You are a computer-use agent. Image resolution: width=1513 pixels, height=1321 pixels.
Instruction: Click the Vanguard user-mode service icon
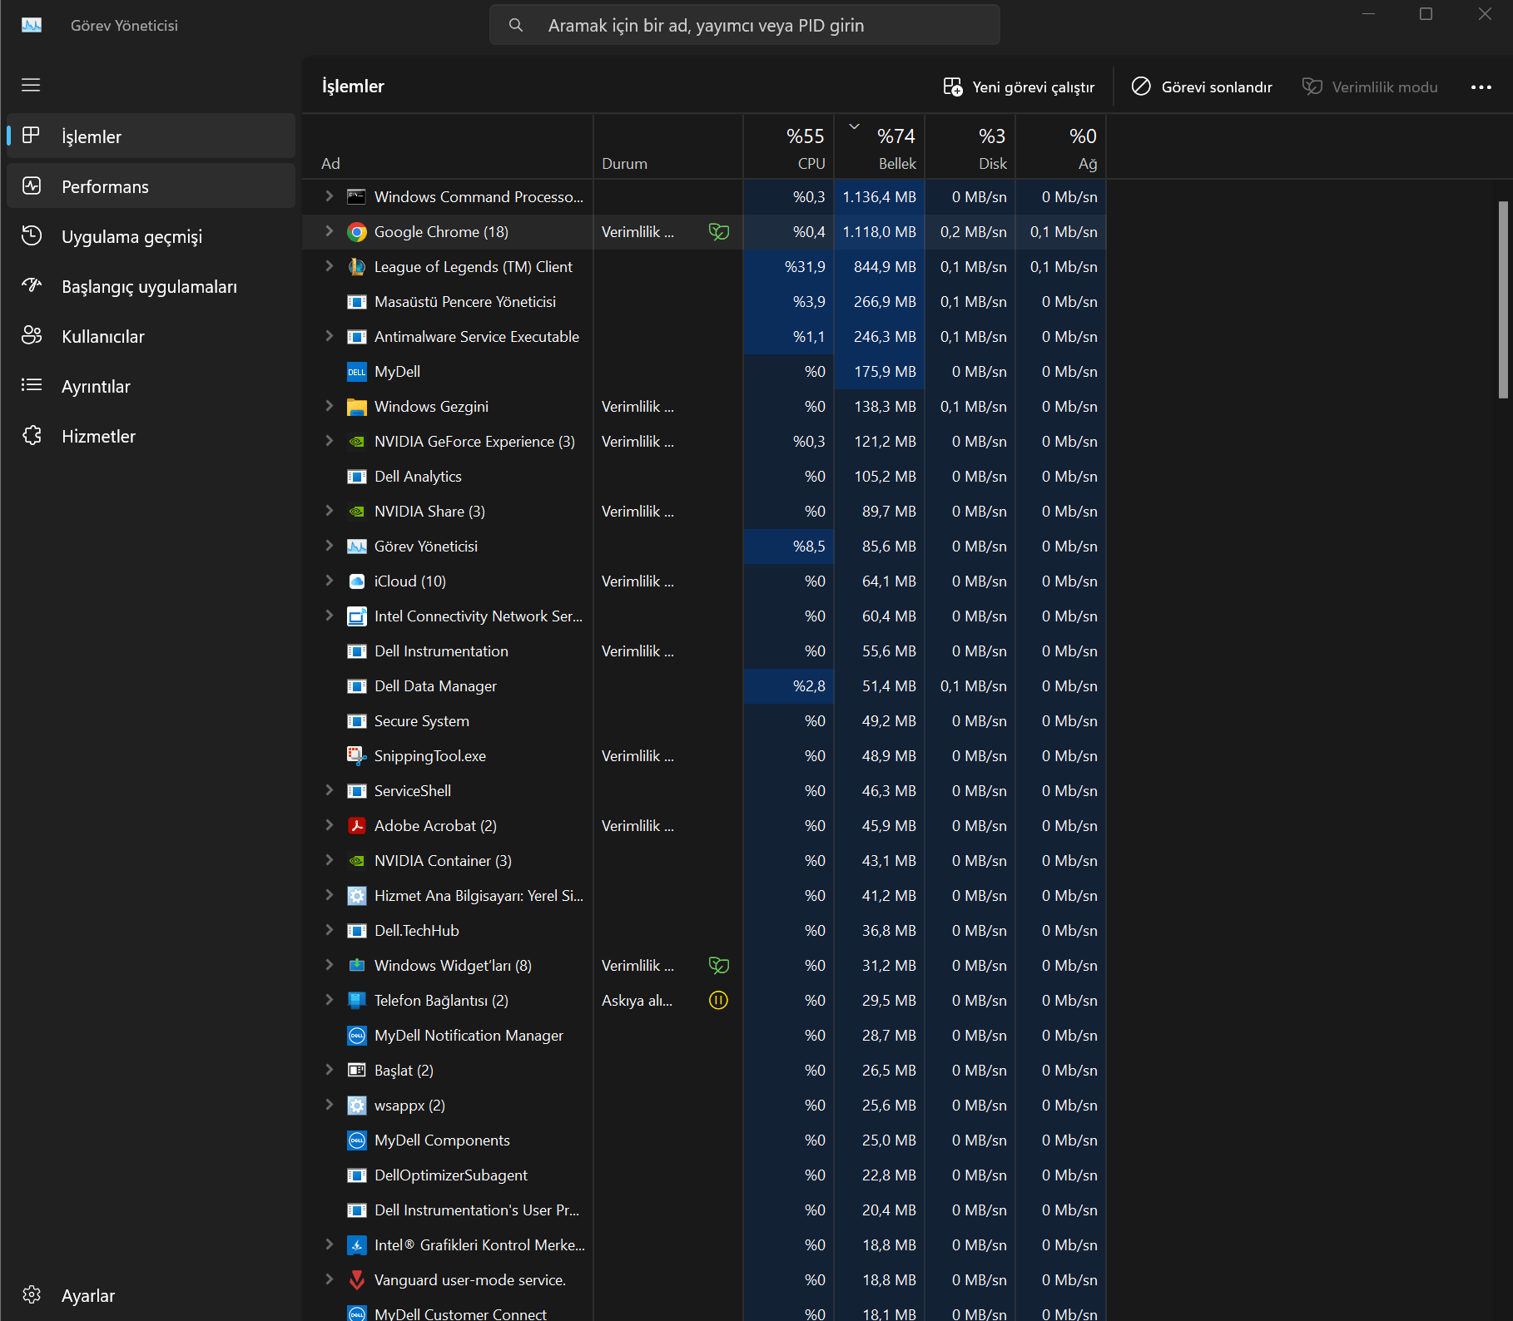[357, 1280]
